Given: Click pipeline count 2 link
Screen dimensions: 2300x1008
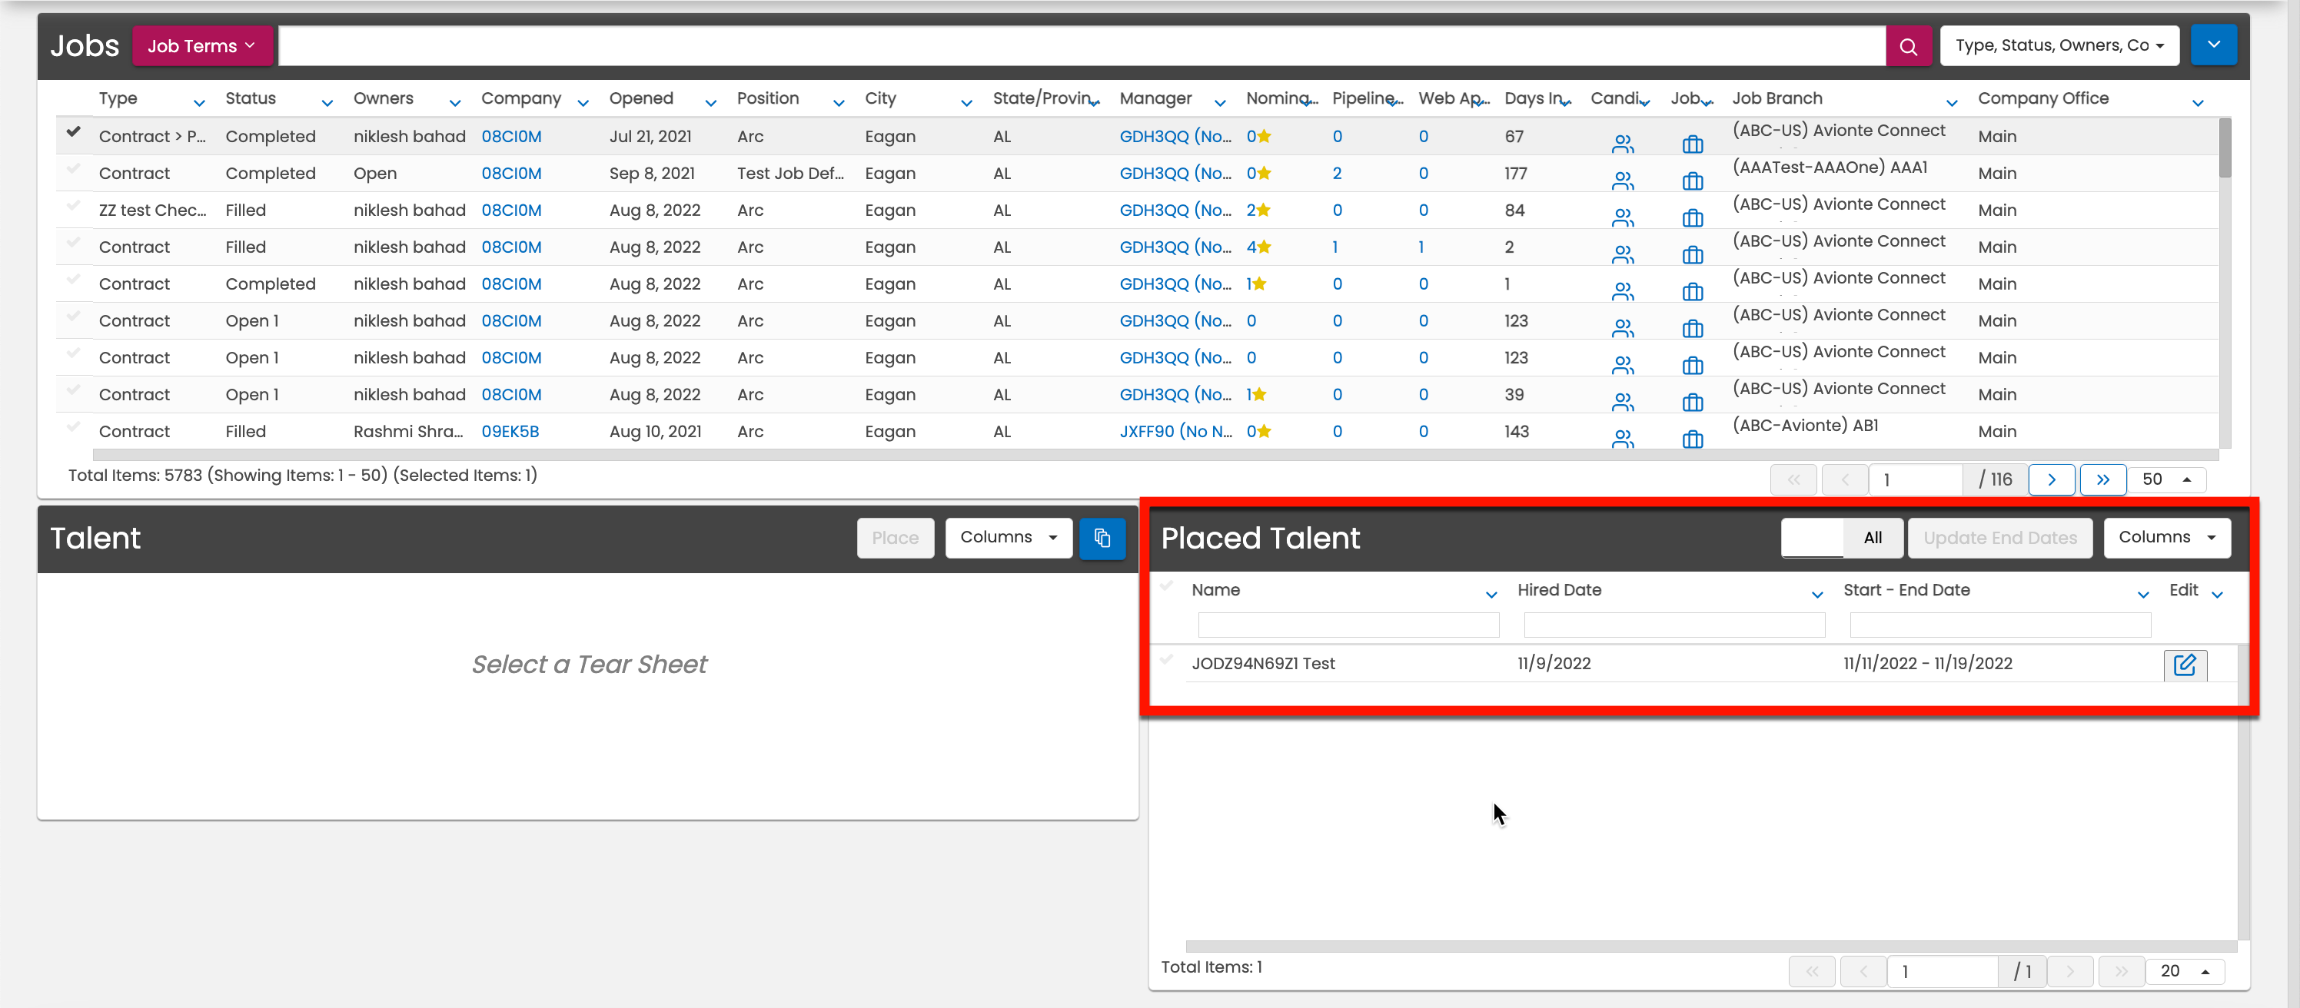Looking at the screenshot, I should click(x=1337, y=173).
